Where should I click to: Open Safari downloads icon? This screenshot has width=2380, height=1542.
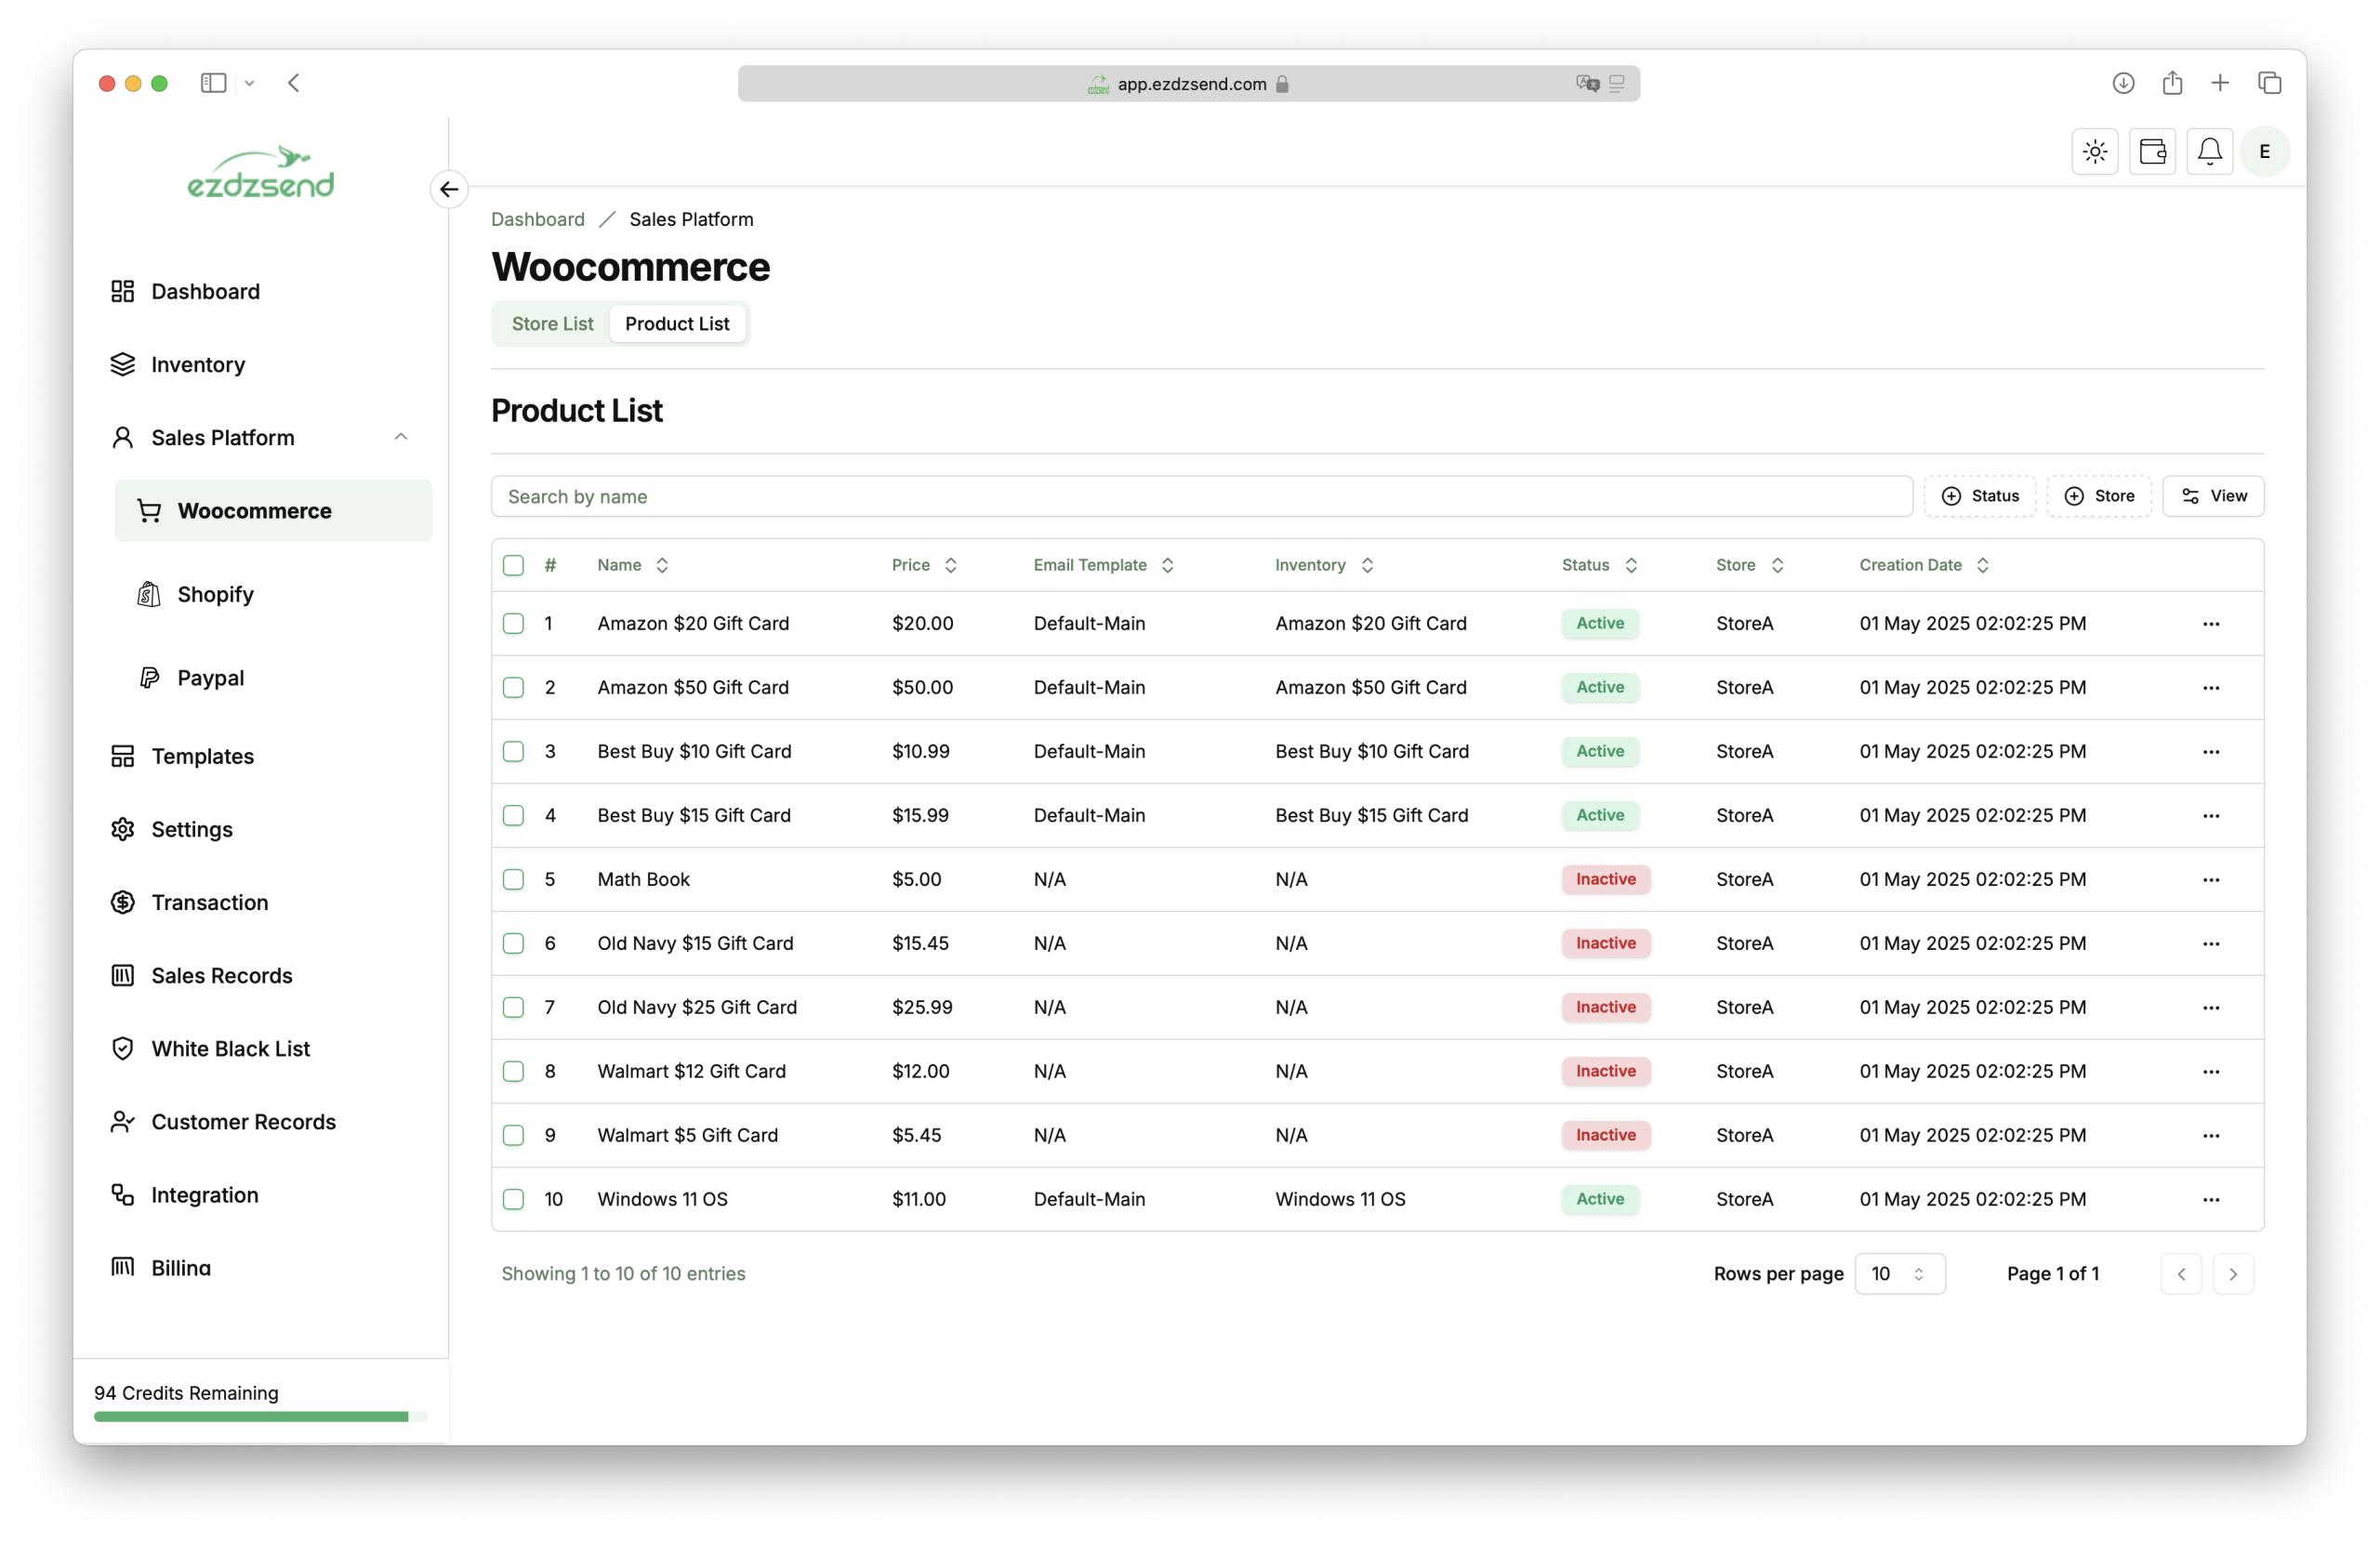coord(2123,83)
